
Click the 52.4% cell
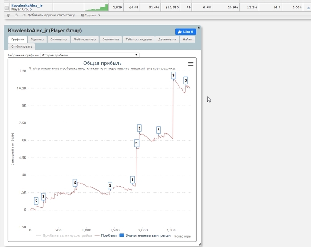pyautogui.click(x=150, y=8)
